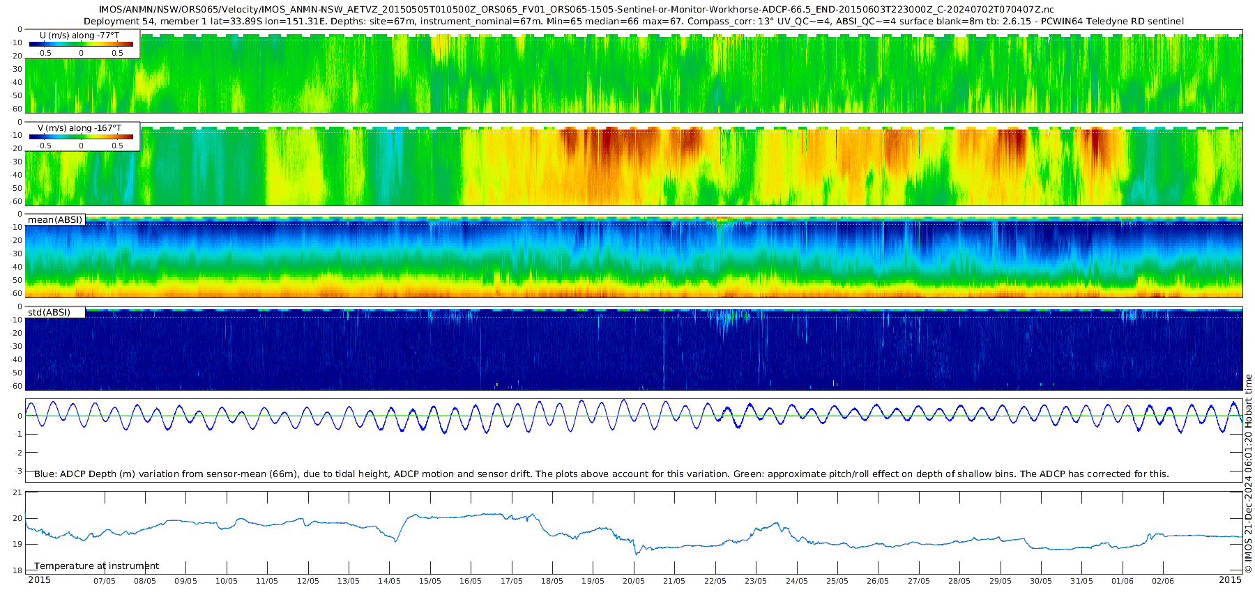The height and width of the screenshot is (592, 1255).
Task: Click the '21/05' date tick label
Action: [x=674, y=581]
